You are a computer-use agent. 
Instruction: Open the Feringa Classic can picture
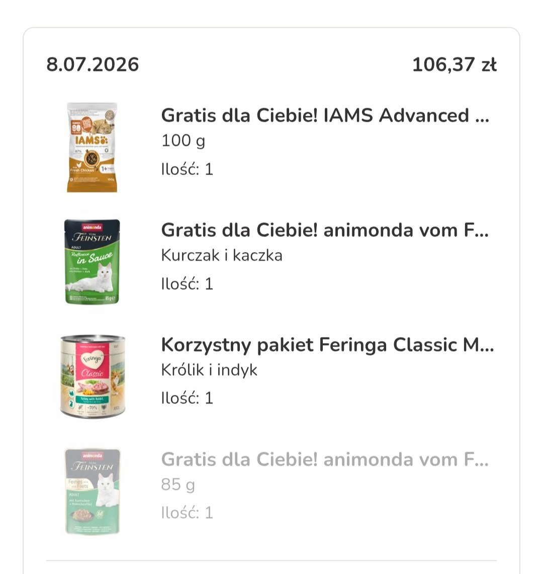(x=93, y=376)
